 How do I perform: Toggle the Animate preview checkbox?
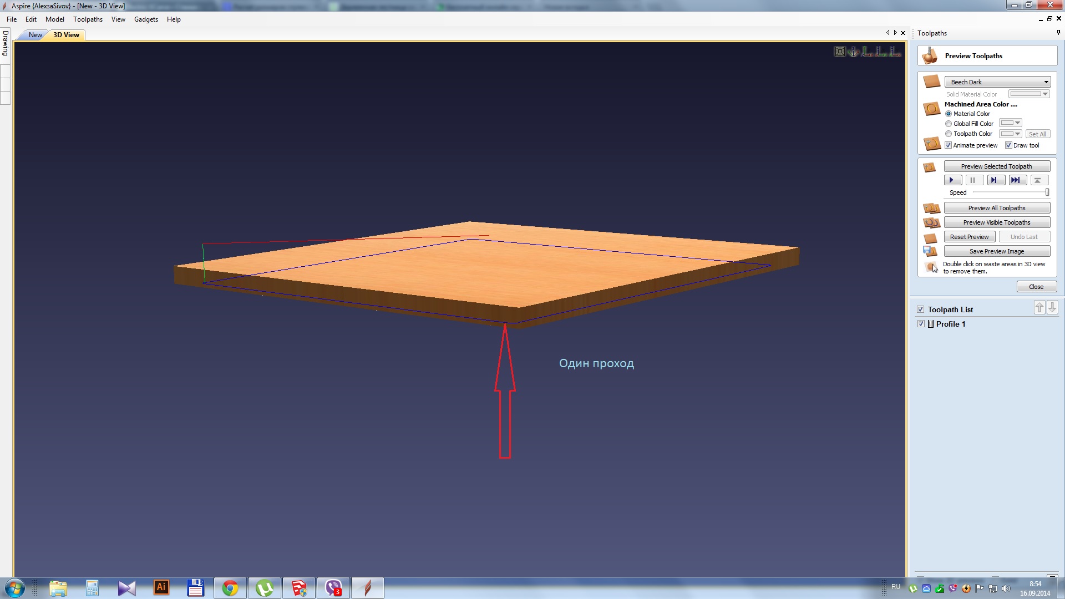(x=949, y=145)
